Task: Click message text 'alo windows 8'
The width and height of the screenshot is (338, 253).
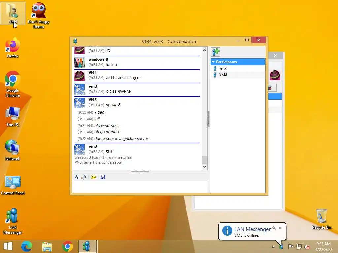Action: pyautogui.click(x=107, y=126)
